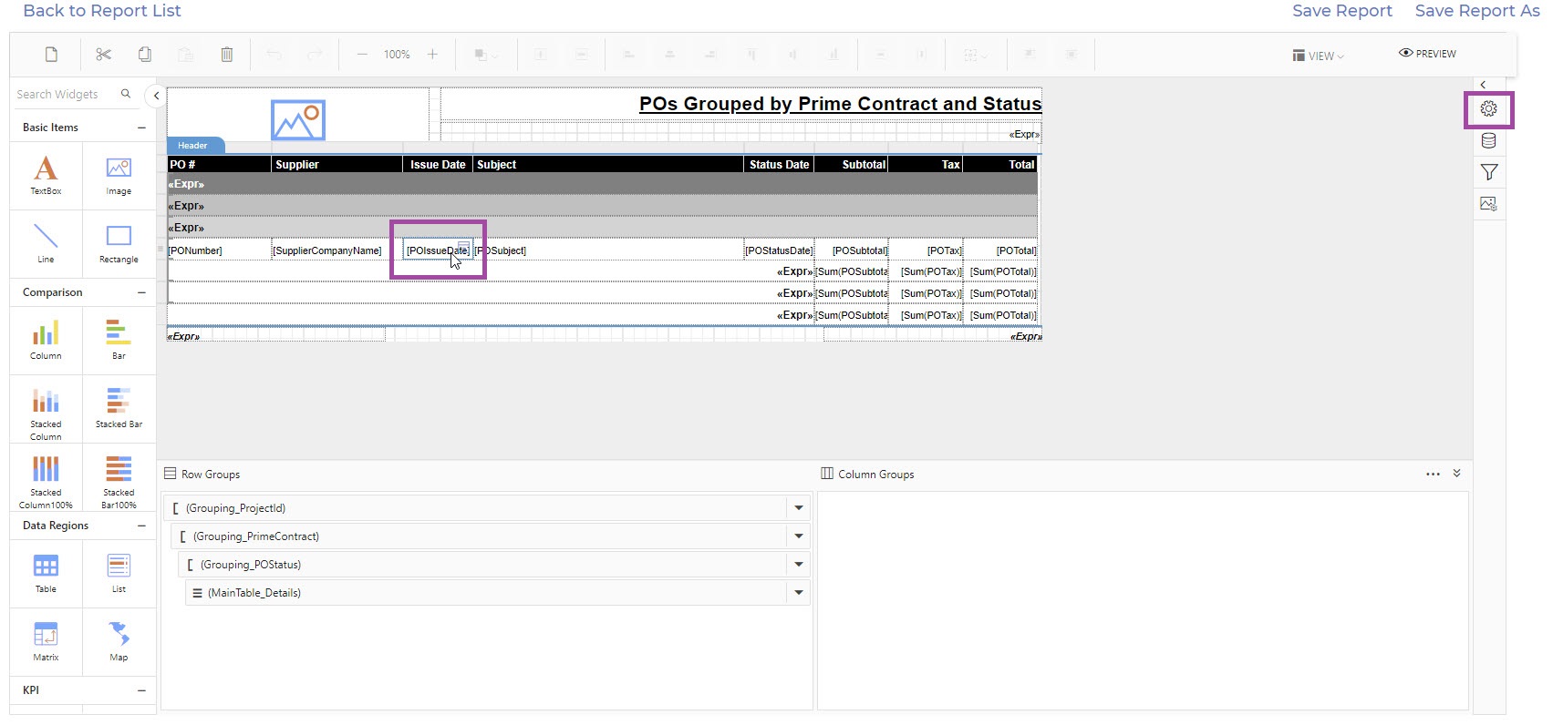The width and height of the screenshot is (1553, 725).
Task: Open the filter funnel panel
Action: pos(1489,172)
